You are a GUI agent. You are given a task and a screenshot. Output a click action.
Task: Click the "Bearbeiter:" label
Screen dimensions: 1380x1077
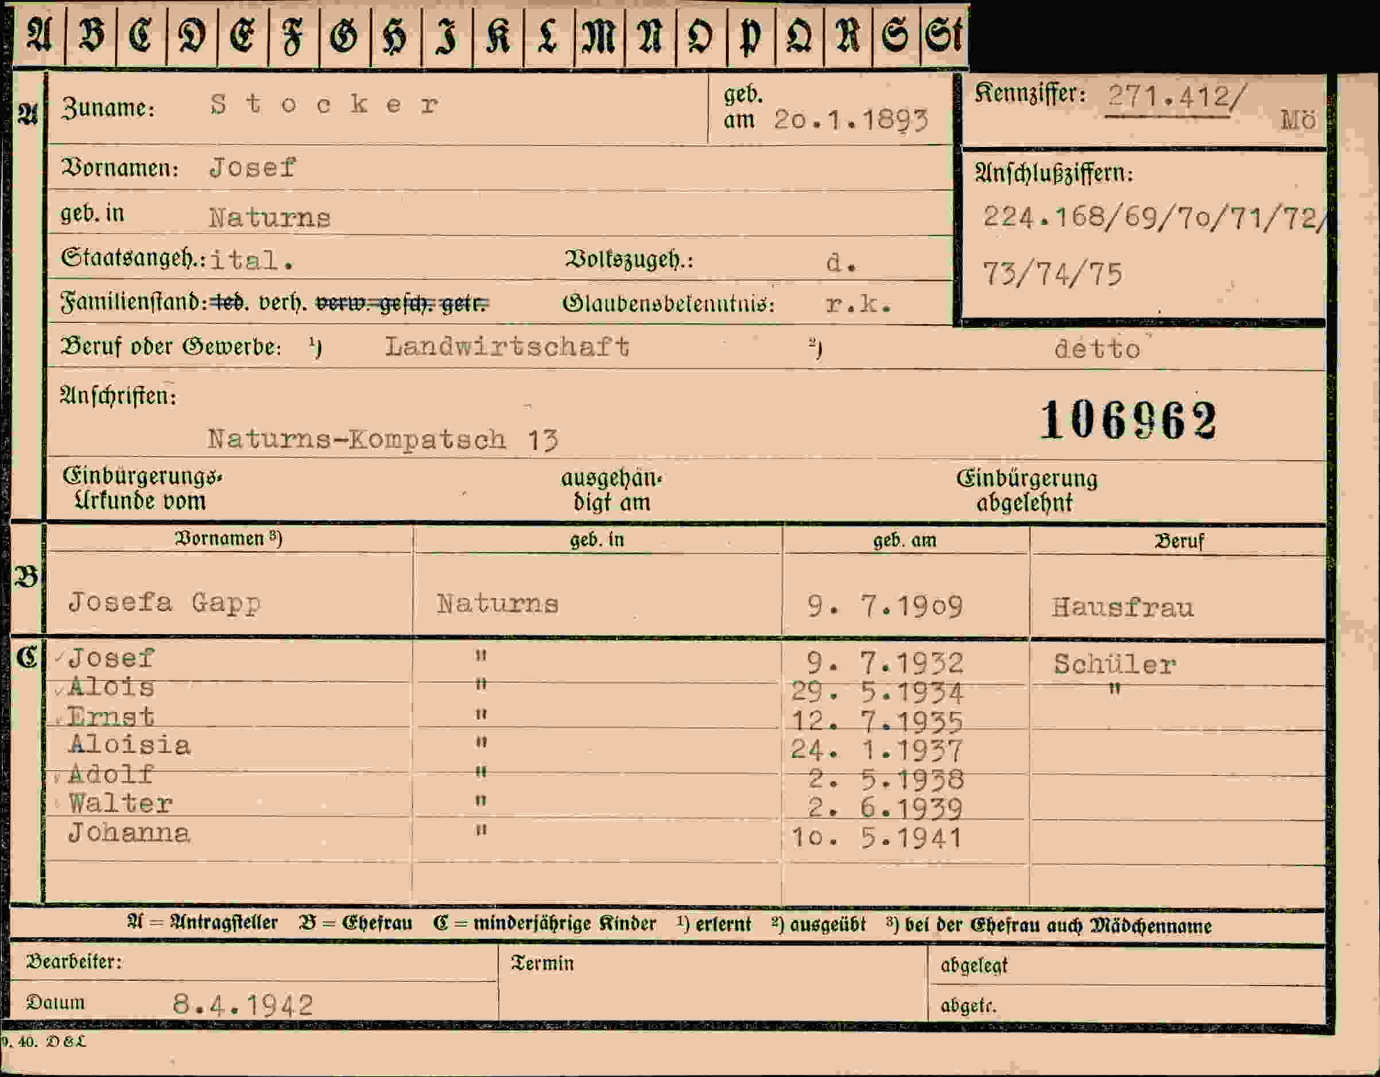pyautogui.click(x=74, y=962)
